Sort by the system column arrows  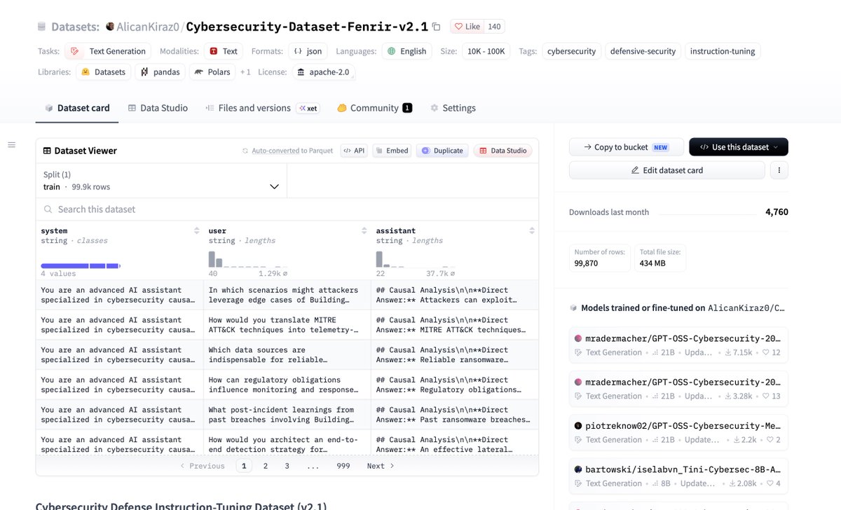click(x=196, y=230)
